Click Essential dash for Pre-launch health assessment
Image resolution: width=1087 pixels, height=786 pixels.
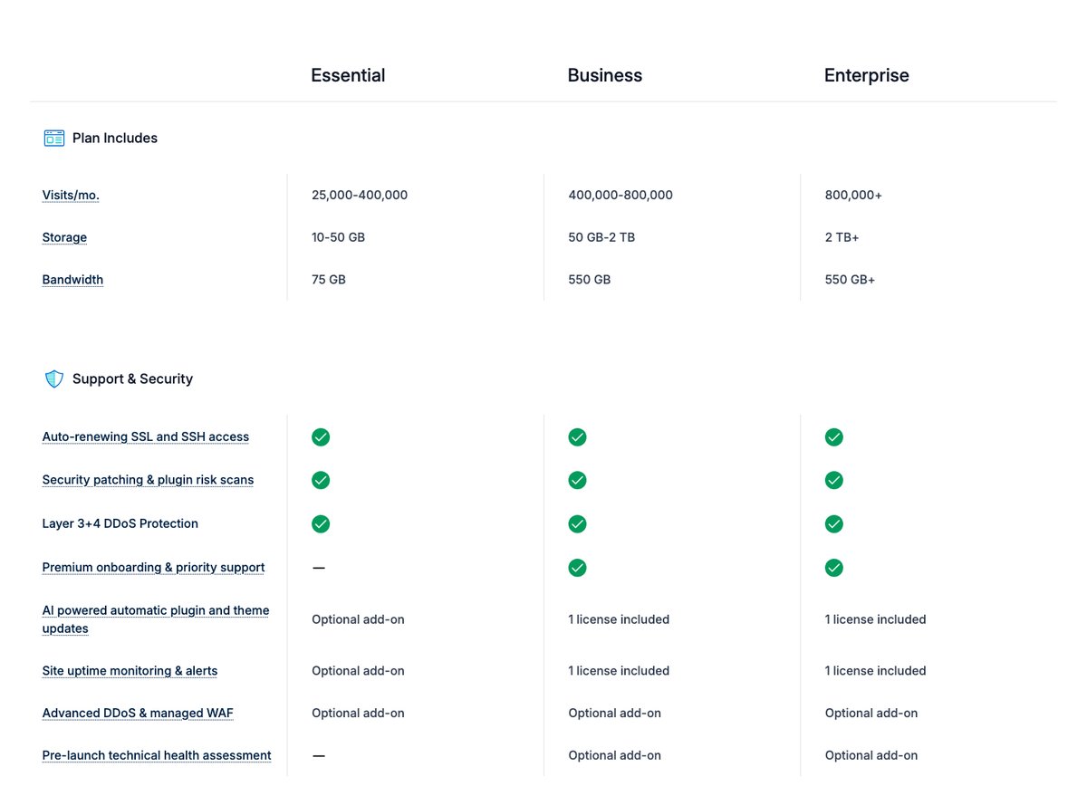coord(319,755)
